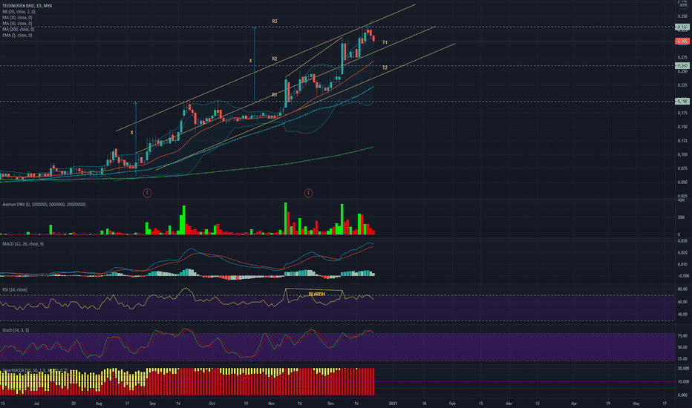This screenshot has width=692, height=408.
Task: Click the Jeeman DNV volume indicator label
Action: 44,205
